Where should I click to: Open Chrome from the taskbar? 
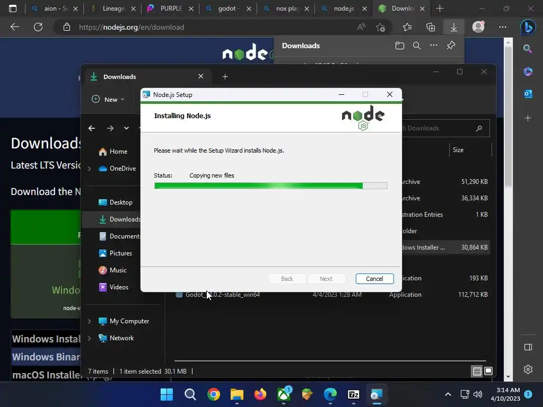pyautogui.click(x=213, y=394)
